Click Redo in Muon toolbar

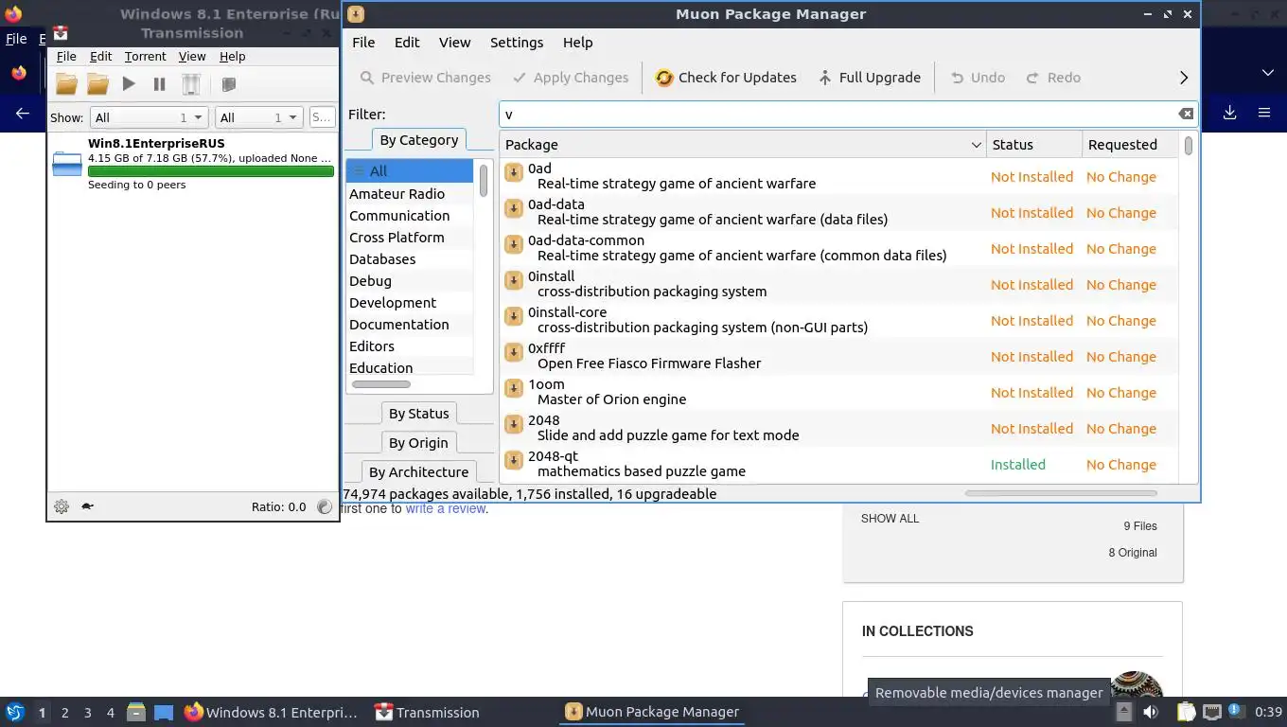(x=1053, y=78)
